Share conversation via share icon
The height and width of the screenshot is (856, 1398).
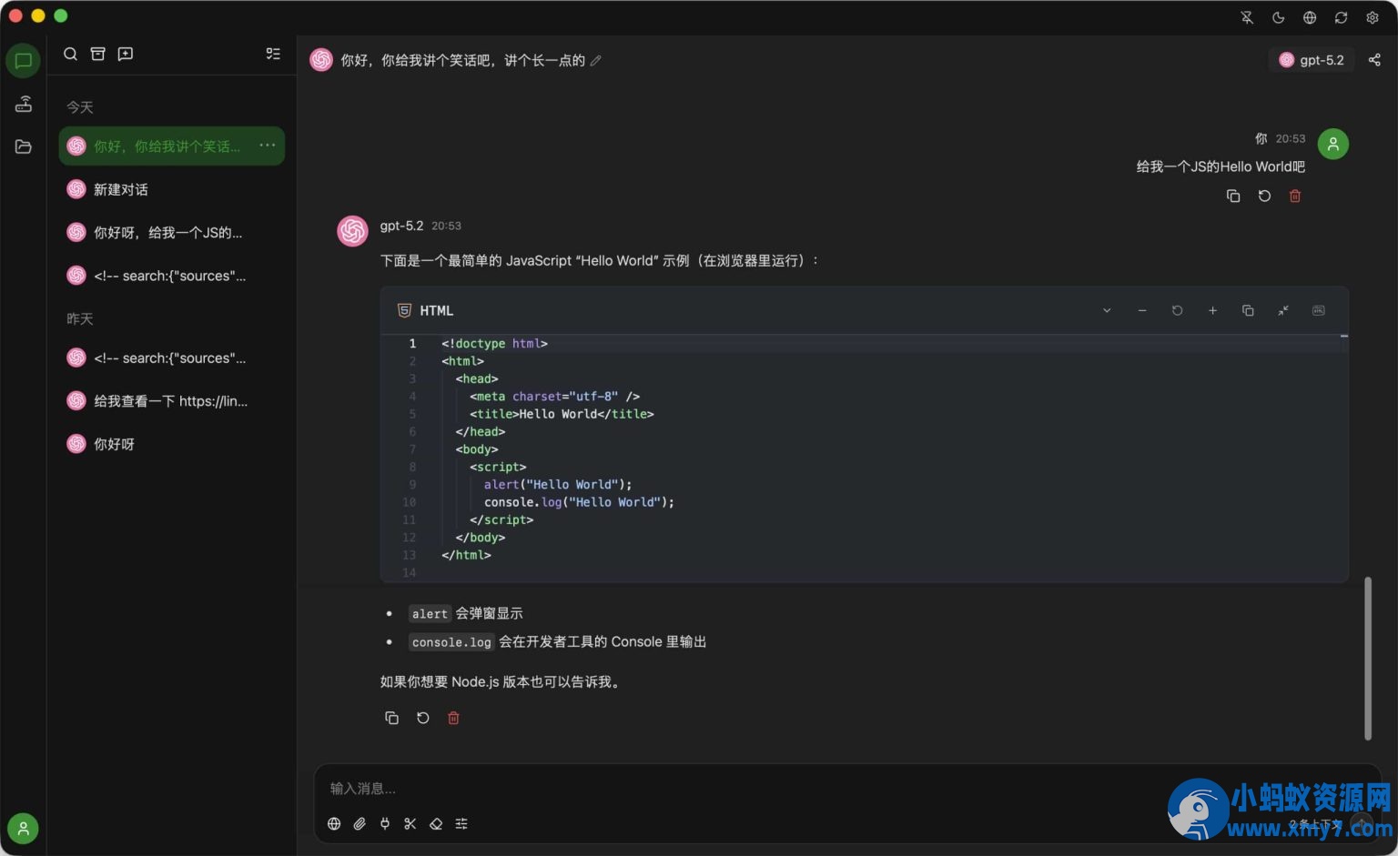(x=1374, y=60)
